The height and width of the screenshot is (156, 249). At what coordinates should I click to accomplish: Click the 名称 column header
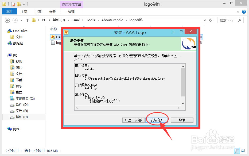(x=54, y=29)
